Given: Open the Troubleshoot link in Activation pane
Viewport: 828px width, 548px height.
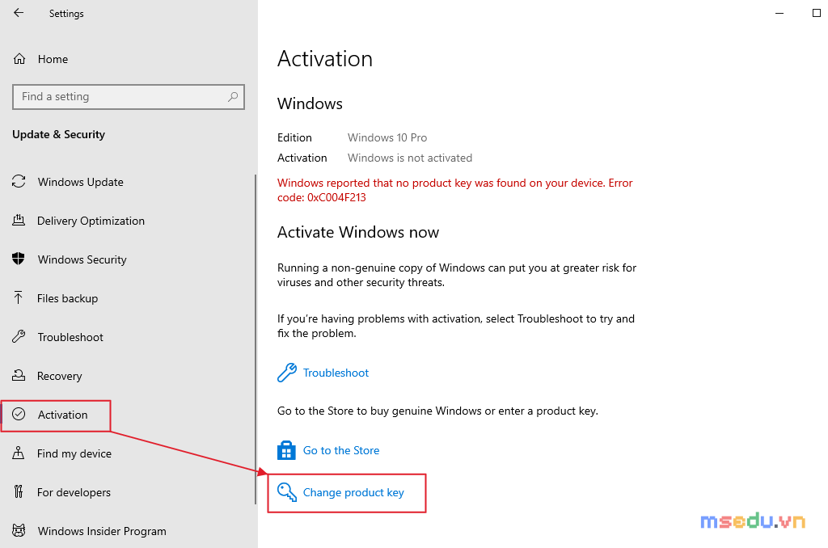Looking at the screenshot, I should pyautogui.click(x=336, y=373).
